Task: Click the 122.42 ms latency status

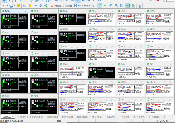Action: click(164, 121)
